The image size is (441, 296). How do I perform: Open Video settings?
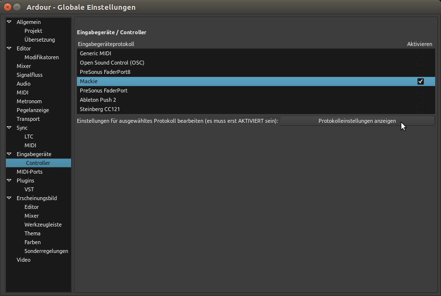[x=24, y=260]
